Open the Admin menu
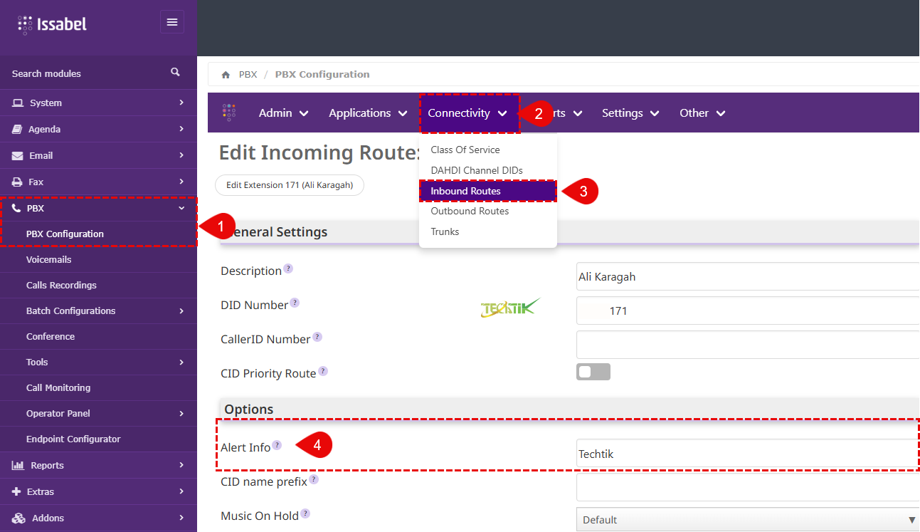The height and width of the screenshot is (532, 920). pos(283,113)
